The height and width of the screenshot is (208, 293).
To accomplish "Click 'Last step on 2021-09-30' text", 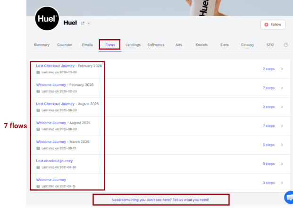I will 59,167.
